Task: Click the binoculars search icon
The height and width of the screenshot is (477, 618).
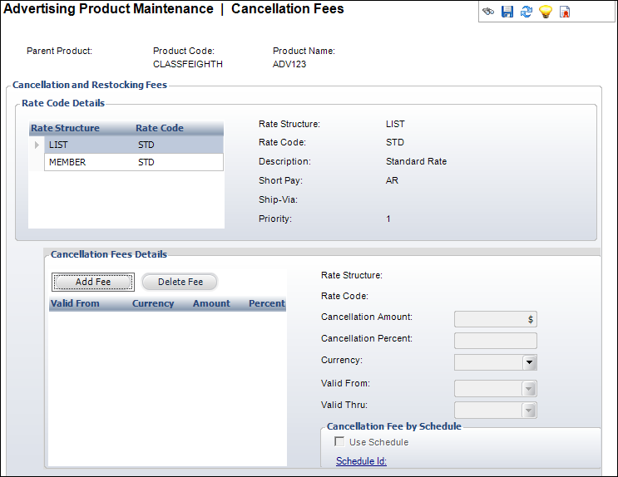Action: [x=488, y=12]
